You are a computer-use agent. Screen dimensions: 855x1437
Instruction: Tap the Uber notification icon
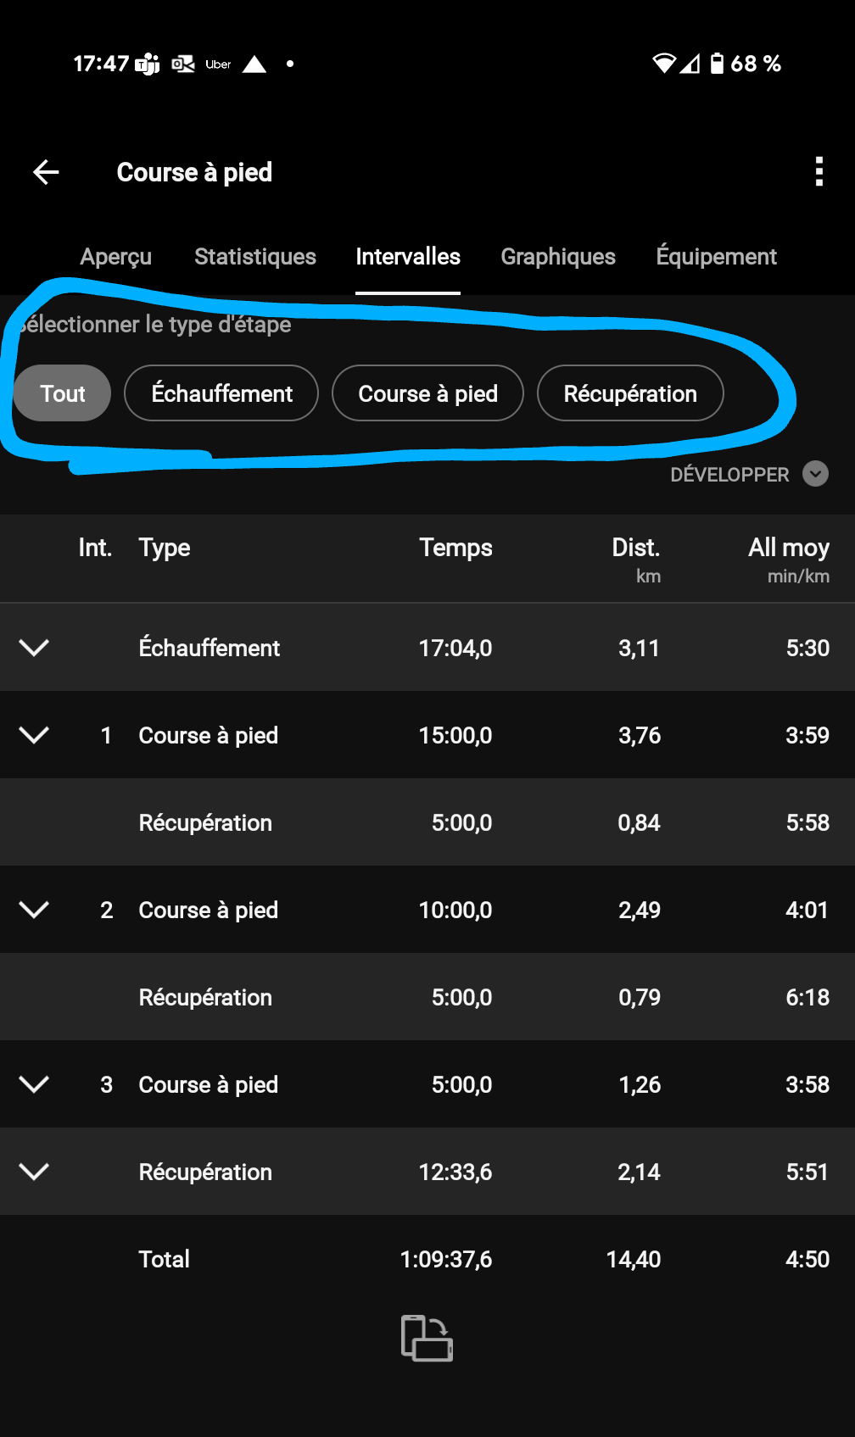tap(218, 64)
